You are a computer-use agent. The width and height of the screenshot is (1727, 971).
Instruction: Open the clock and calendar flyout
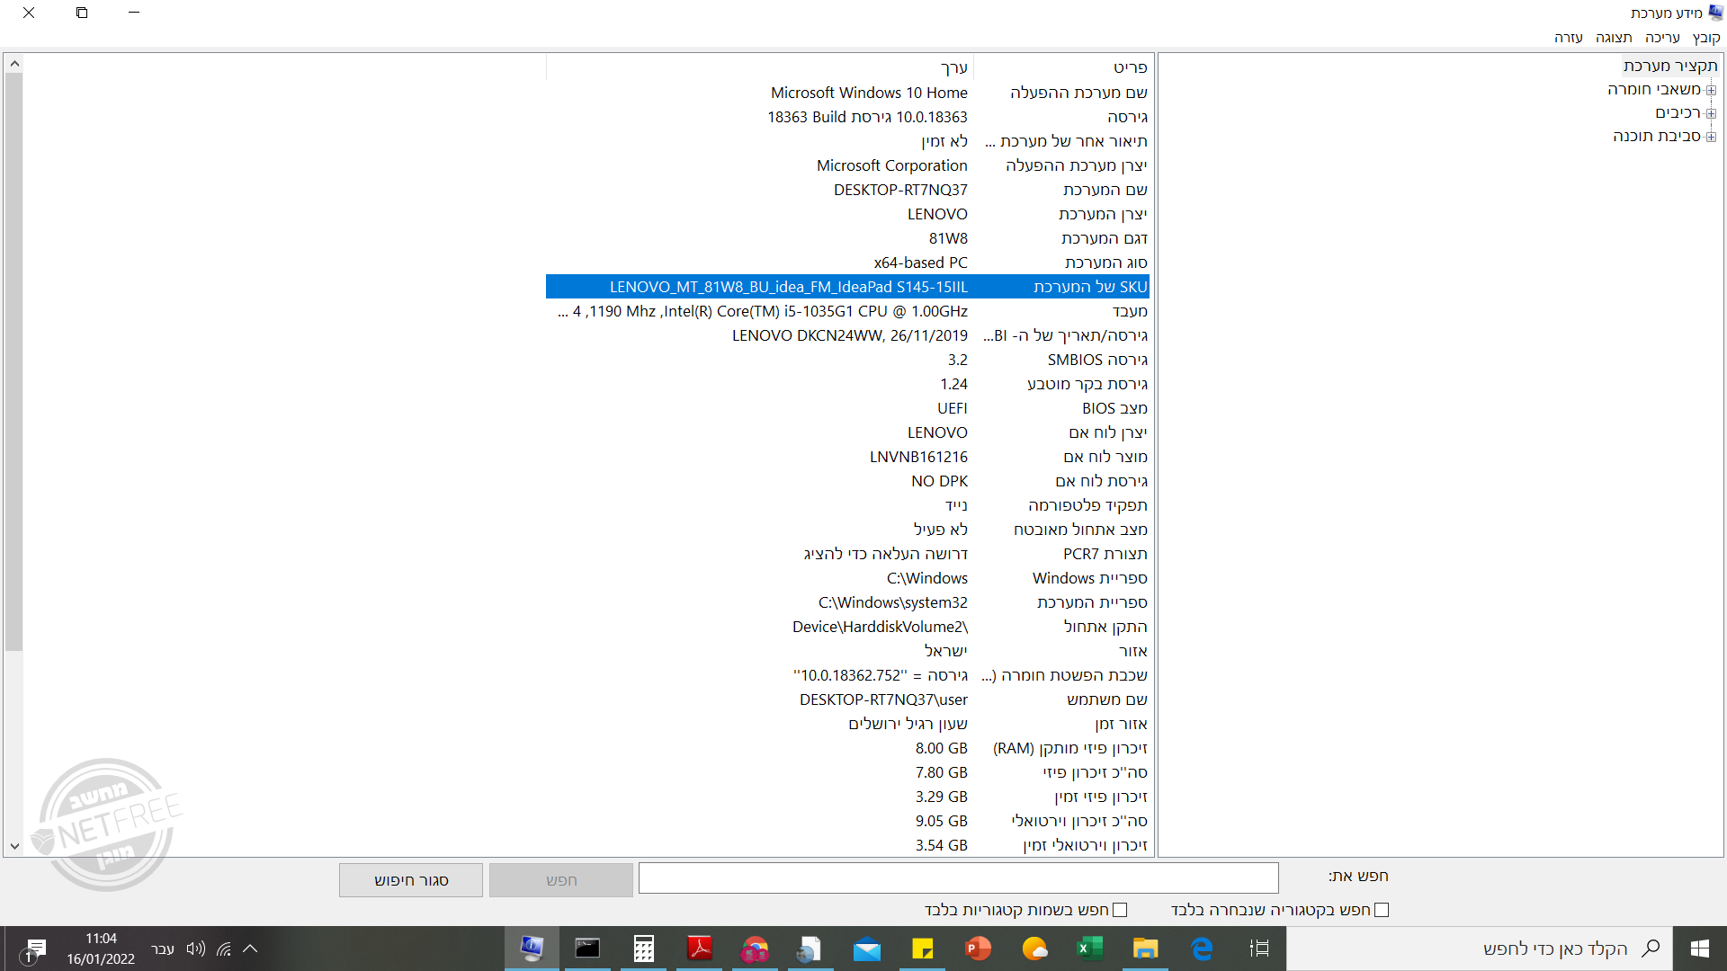tap(101, 949)
